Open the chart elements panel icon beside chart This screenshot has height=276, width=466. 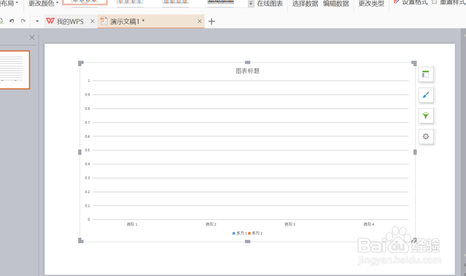pos(425,74)
